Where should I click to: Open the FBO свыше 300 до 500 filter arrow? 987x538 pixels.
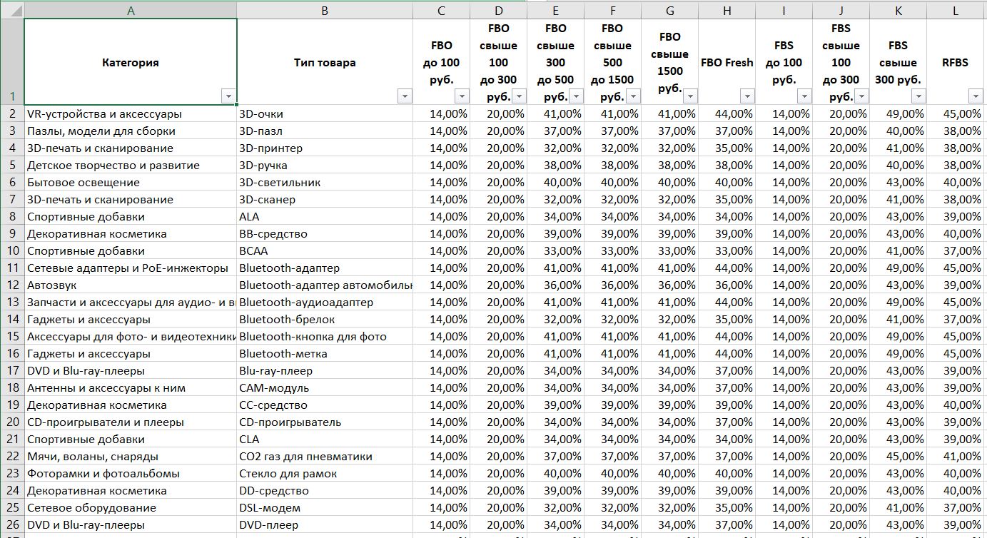[576, 96]
